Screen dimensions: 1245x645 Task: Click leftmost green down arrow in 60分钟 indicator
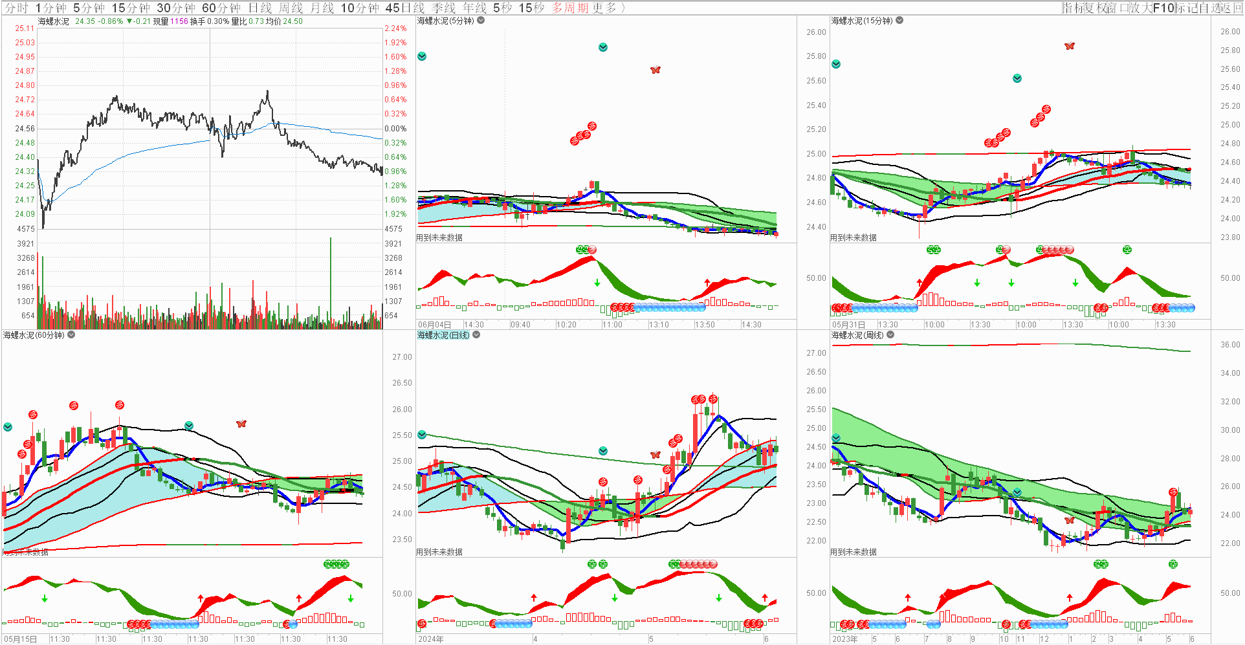[x=45, y=599]
